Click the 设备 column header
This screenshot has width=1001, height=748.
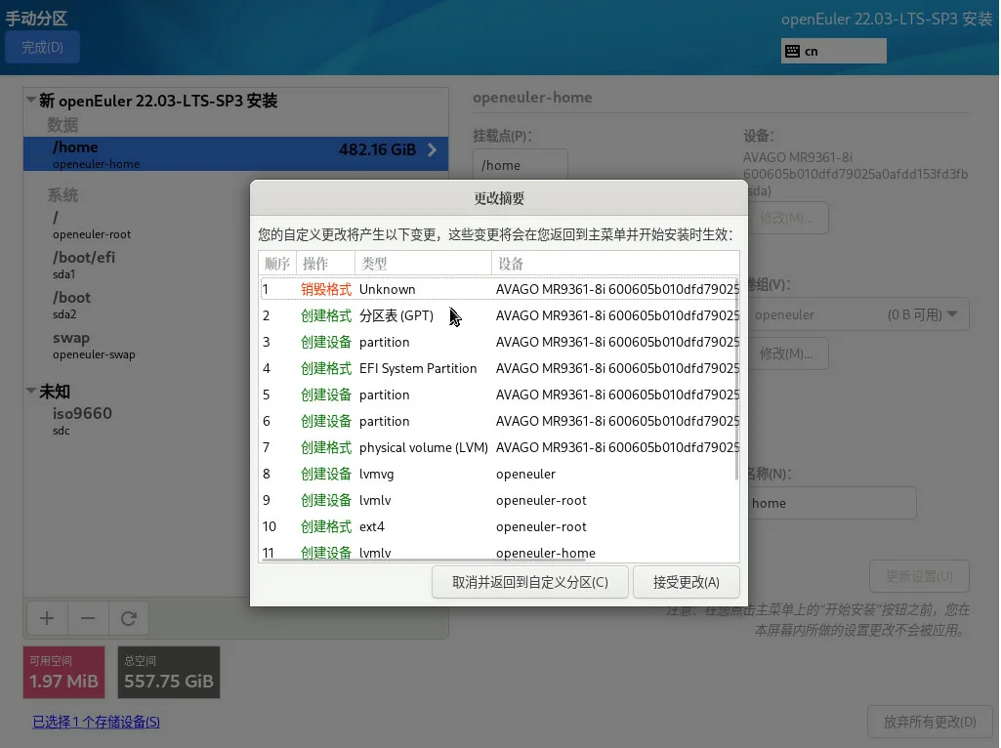615,264
